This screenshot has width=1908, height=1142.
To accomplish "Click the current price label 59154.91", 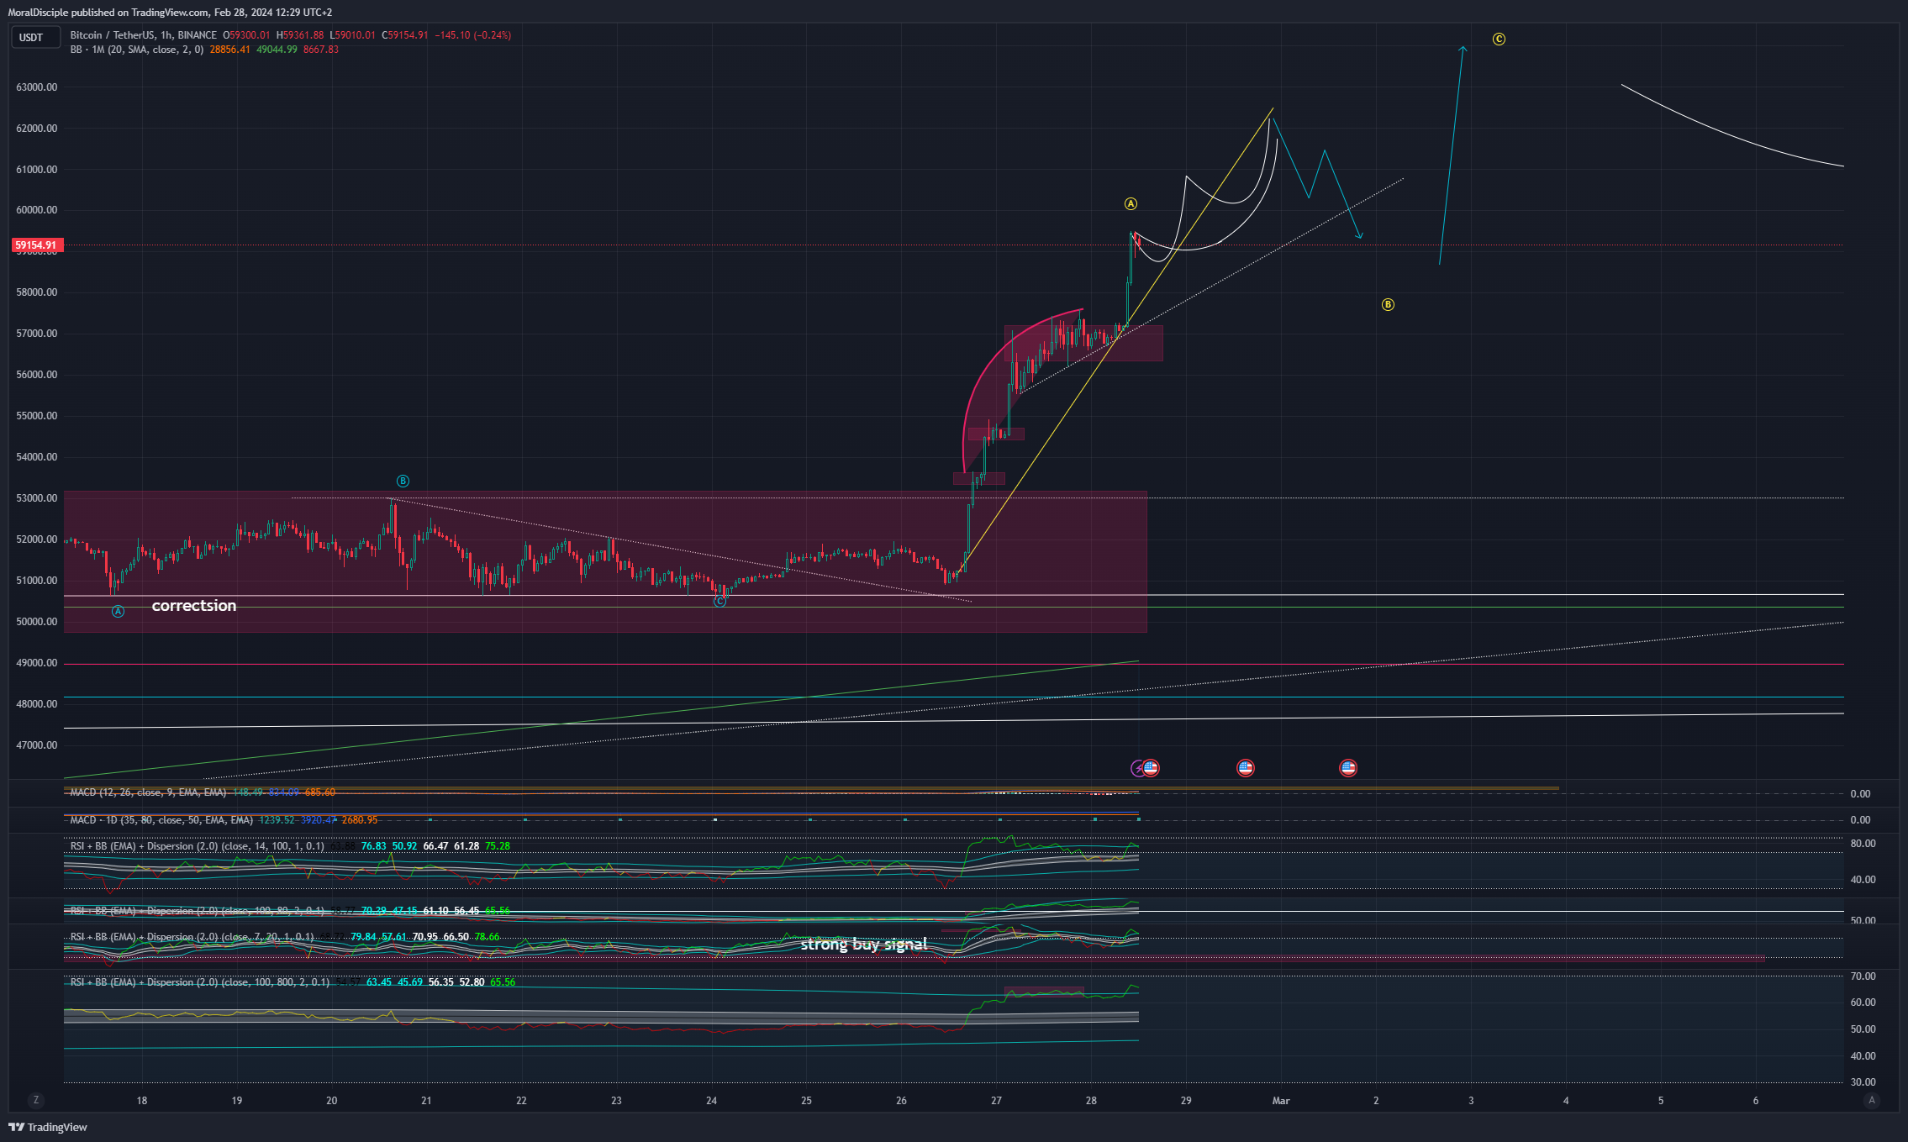I will pos(37,245).
